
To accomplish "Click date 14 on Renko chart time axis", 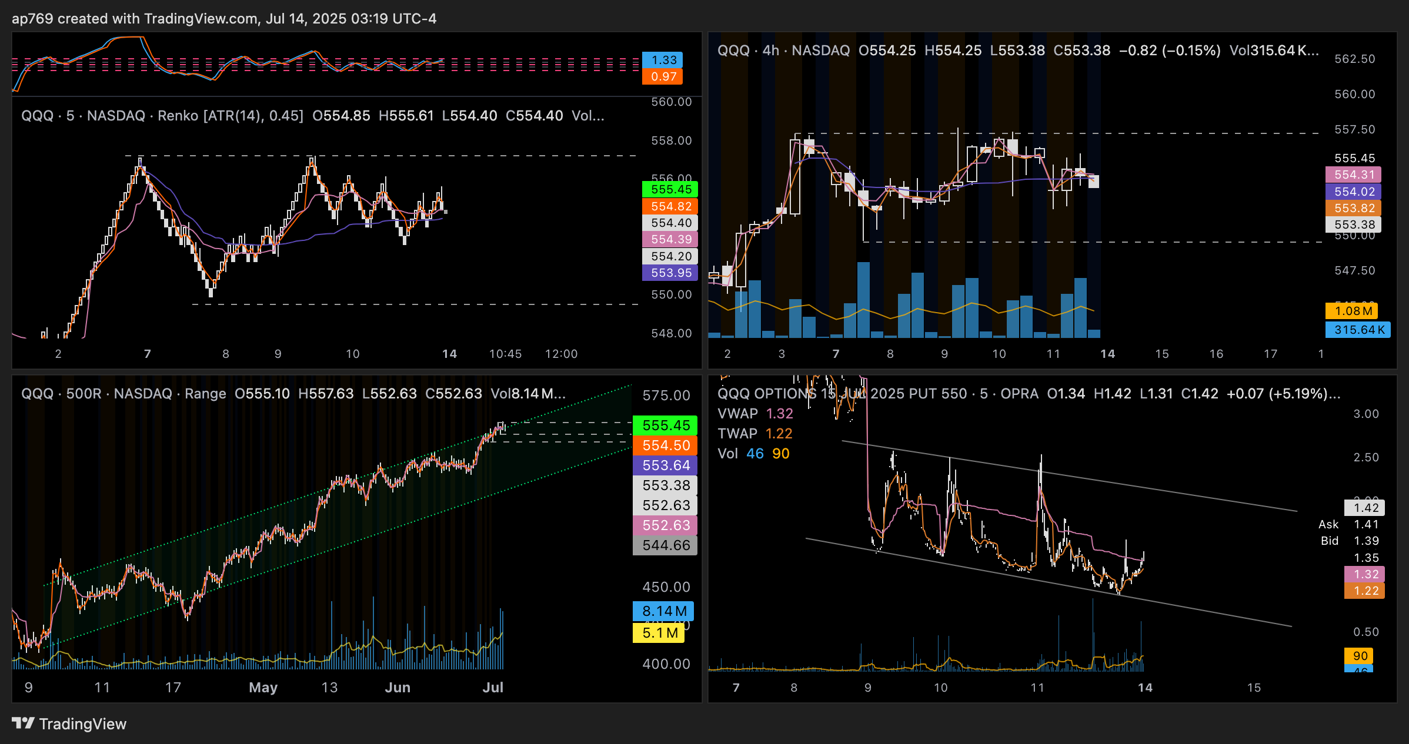I will coord(450,354).
